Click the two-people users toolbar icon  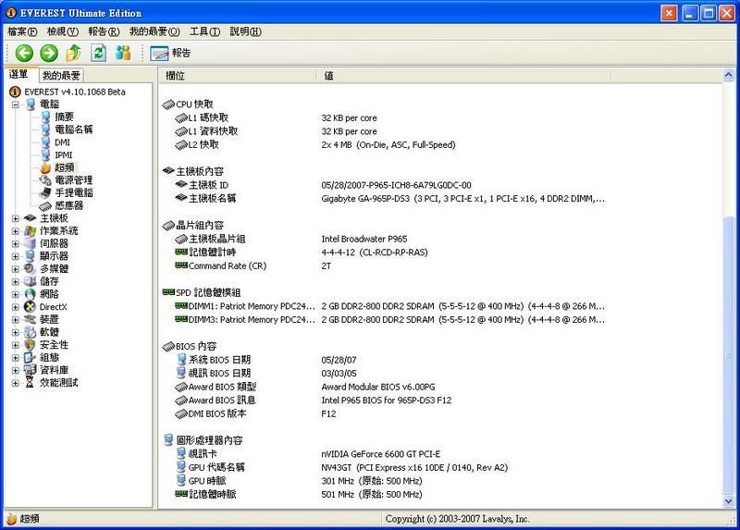click(123, 53)
